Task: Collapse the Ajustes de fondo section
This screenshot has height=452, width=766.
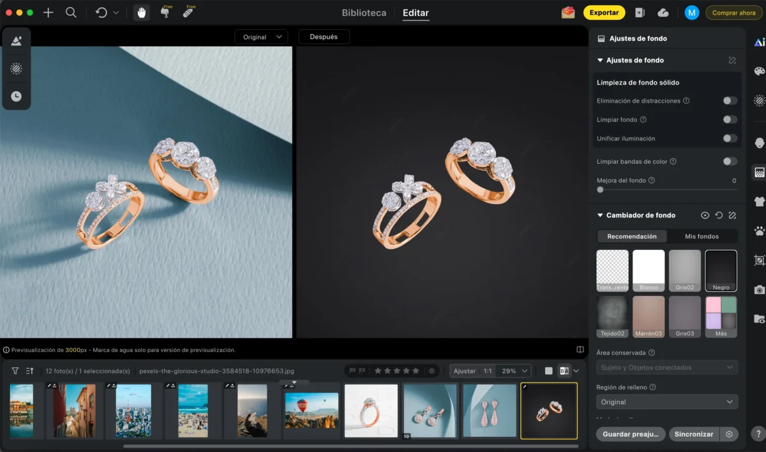Action: point(600,61)
